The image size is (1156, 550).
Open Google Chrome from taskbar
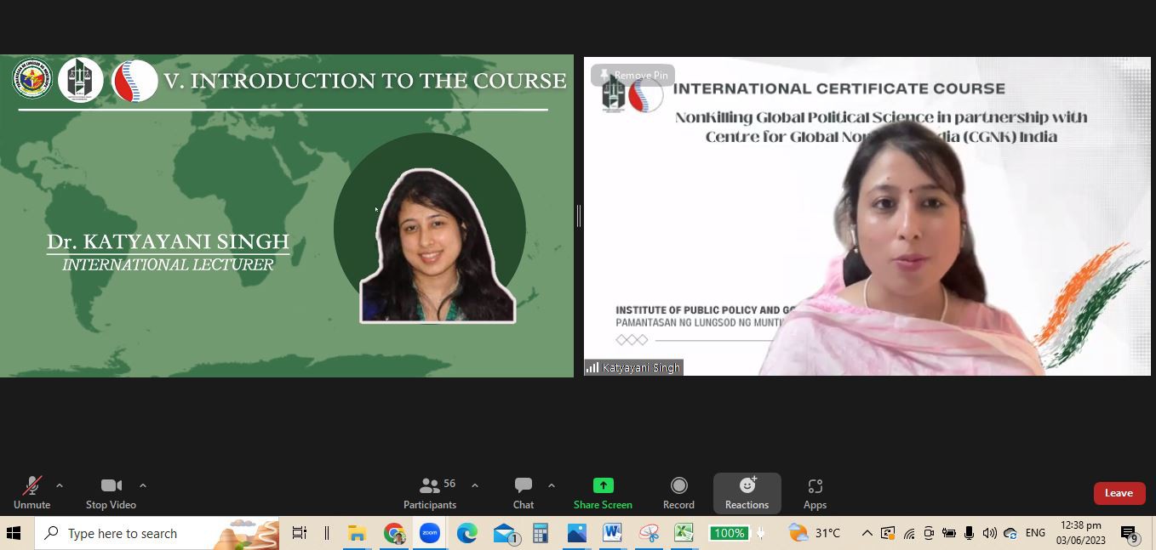[x=393, y=533]
